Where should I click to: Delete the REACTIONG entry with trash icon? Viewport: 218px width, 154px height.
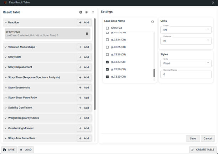click(87, 34)
